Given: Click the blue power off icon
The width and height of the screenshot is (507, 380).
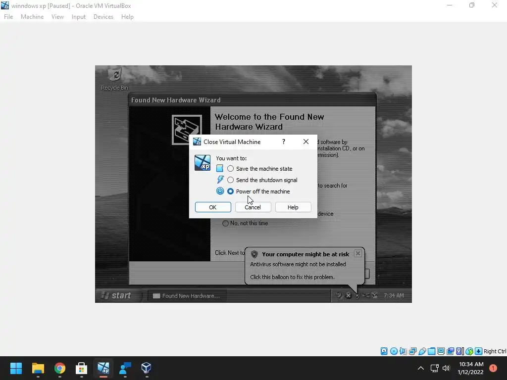Looking at the screenshot, I should pos(220,190).
